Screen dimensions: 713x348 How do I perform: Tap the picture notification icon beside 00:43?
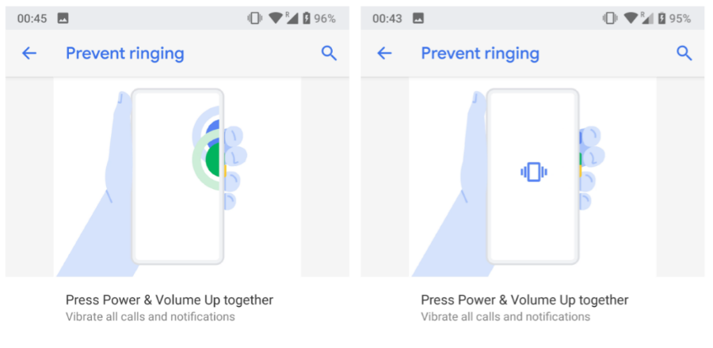click(x=418, y=18)
